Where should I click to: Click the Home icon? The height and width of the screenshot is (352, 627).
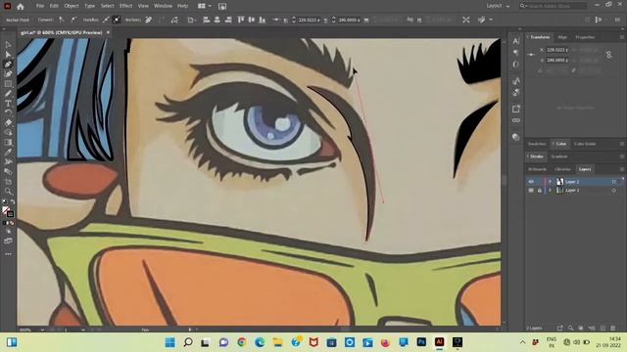pyautogui.click(x=21, y=6)
